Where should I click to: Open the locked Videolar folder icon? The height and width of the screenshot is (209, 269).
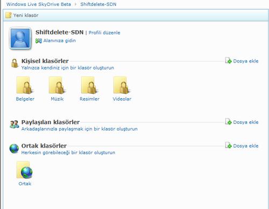click(x=122, y=85)
